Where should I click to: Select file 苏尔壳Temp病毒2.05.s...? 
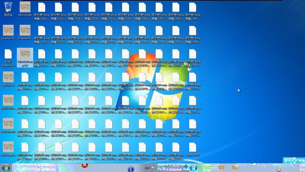coord(42,34)
